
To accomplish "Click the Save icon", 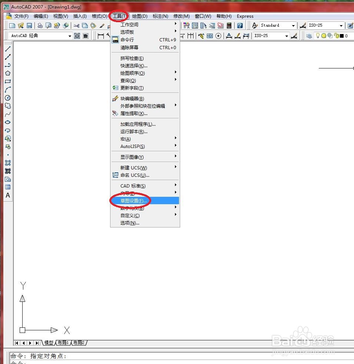I will (29, 26).
